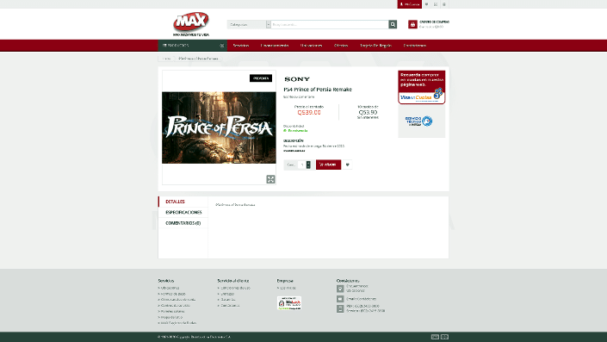
Task: Click the Email Contáctenos envelope icon
Action: (x=340, y=299)
